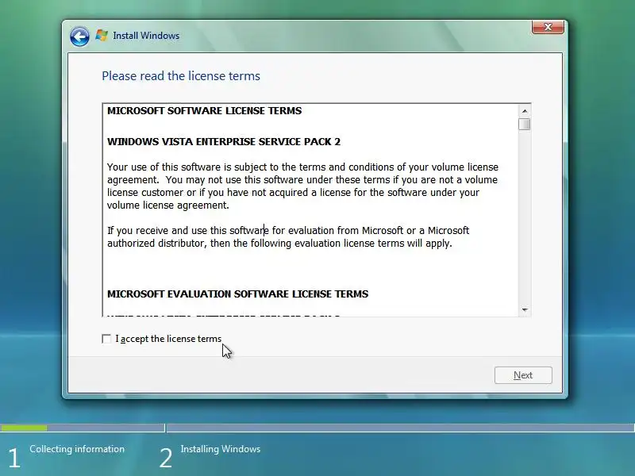Click the paragraph starting 'If you receive and use'
This screenshot has width=635, height=476.
(288, 236)
